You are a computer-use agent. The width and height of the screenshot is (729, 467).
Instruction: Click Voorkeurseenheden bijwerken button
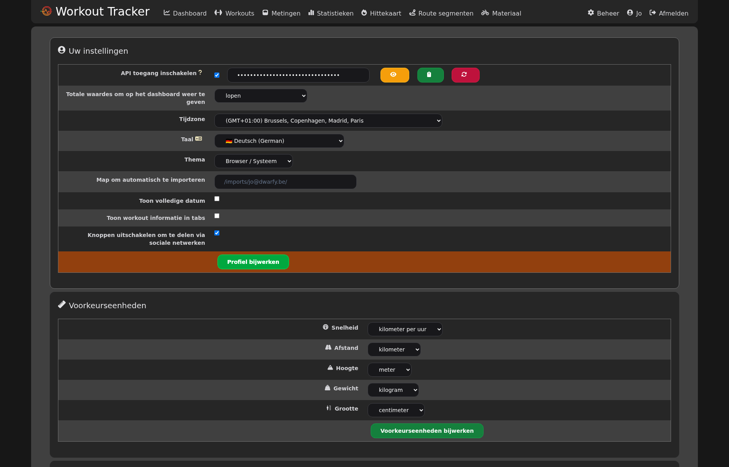click(427, 431)
